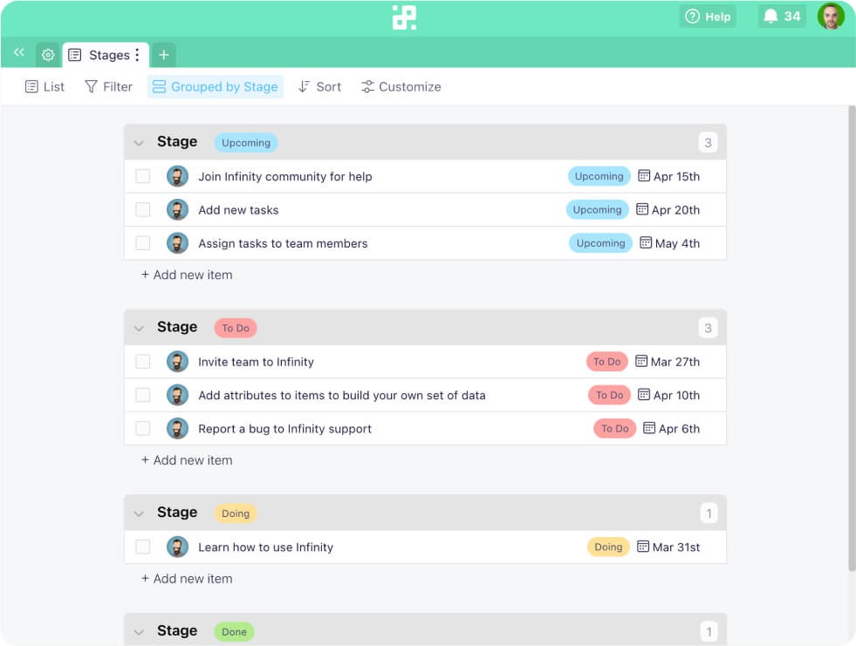Select checkbox for 'Learn how to use Infinity'
The width and height of the screenshot is (856, 646).
pyautogui.click(x=143, y=547)
